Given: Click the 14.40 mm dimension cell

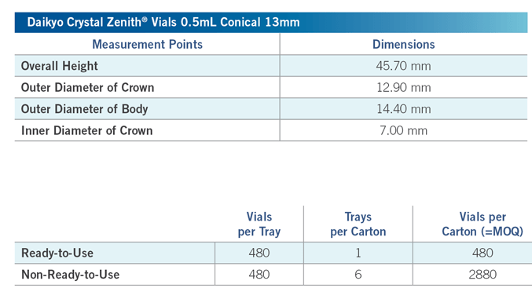Looking at the screenshot, I should (403, 109).
